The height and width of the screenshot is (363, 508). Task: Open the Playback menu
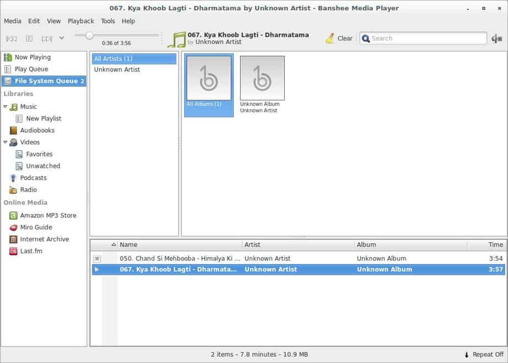point(81,21)
